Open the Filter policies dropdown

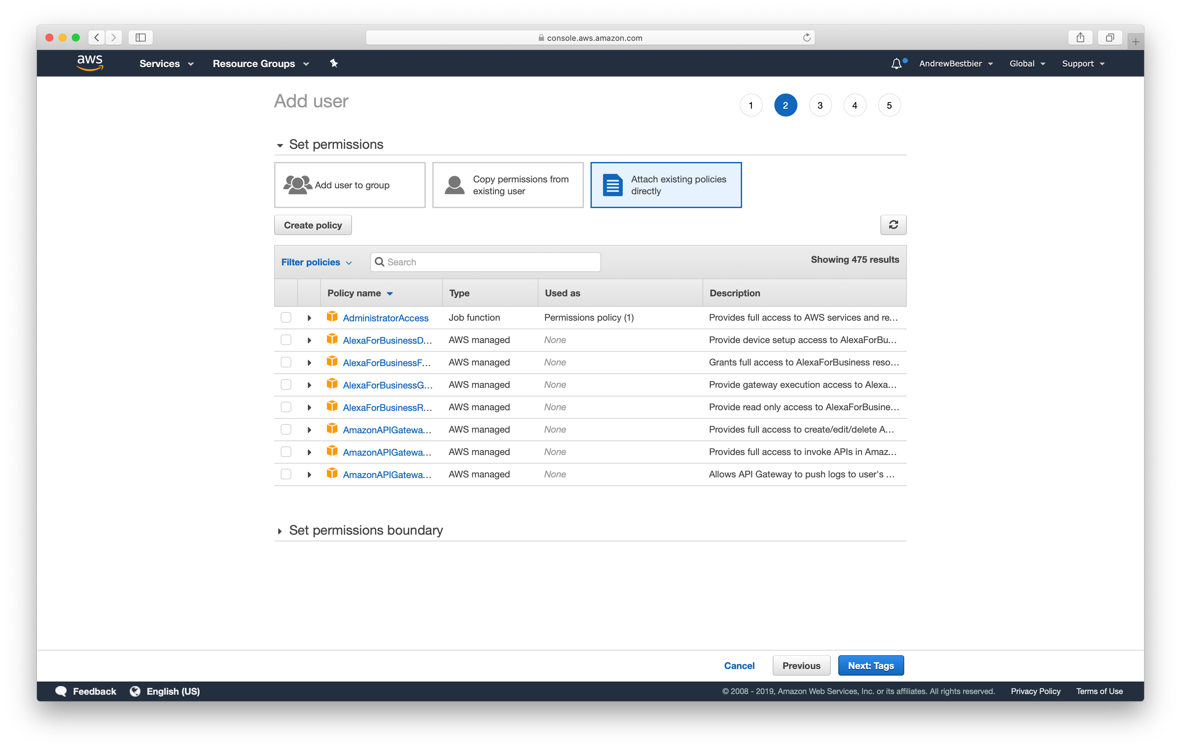tap(316, 262)
